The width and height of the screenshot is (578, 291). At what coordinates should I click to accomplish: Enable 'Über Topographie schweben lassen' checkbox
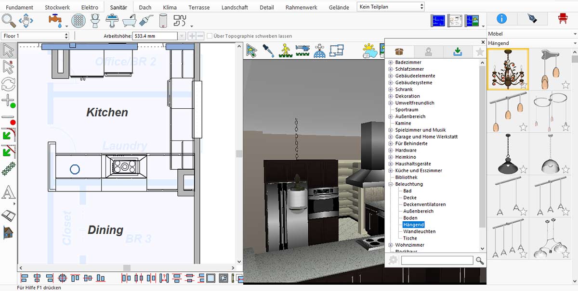(210, 36)
